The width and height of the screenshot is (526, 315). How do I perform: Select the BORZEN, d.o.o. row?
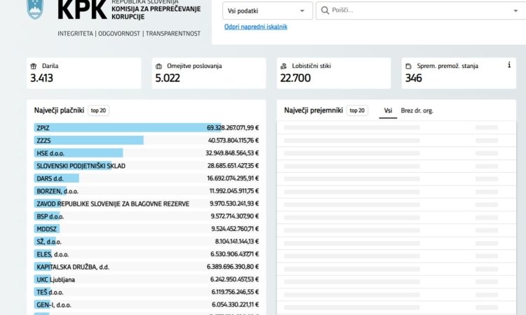click(x=147, y=191)
